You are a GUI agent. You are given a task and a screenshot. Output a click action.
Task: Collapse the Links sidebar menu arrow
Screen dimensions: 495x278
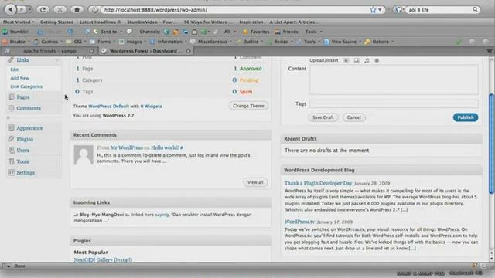[57, 60]
